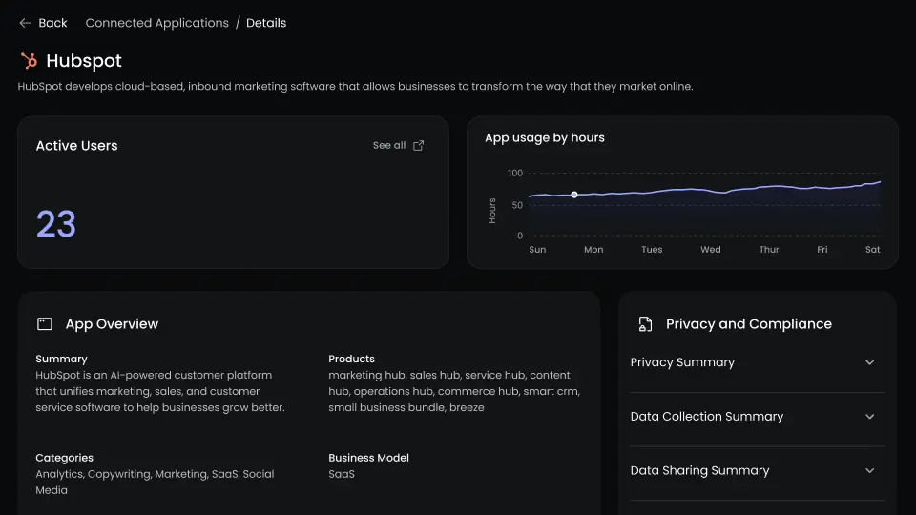The image size is (916, 515).
Task: Click the Hubspot logo icon
Action: coord(29,61)
